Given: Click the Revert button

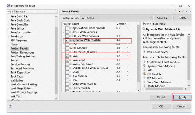Looking at the screenshot, I should pos(161,97).
